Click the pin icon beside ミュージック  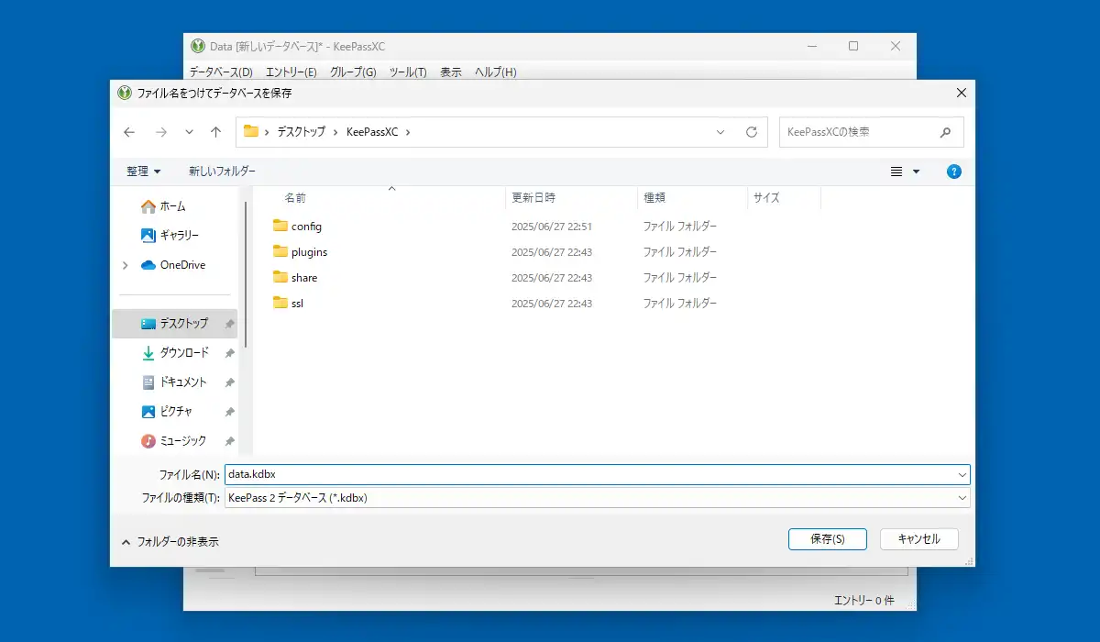point(229,441)
